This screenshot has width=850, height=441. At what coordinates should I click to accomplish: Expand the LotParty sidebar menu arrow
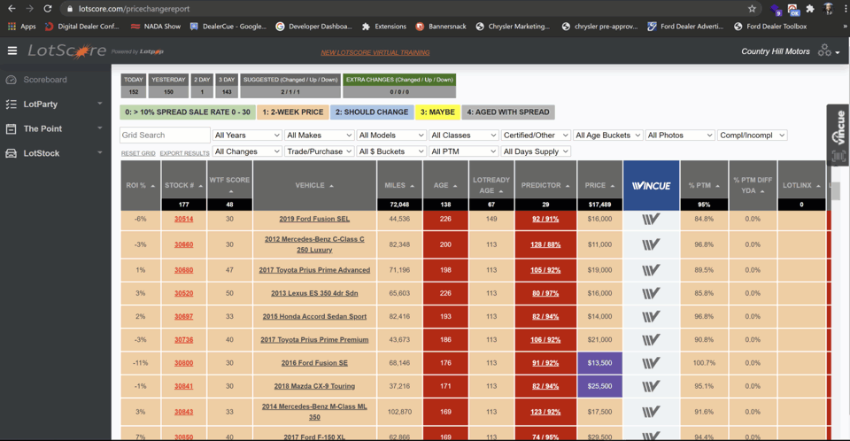click(x=100, y=104)
